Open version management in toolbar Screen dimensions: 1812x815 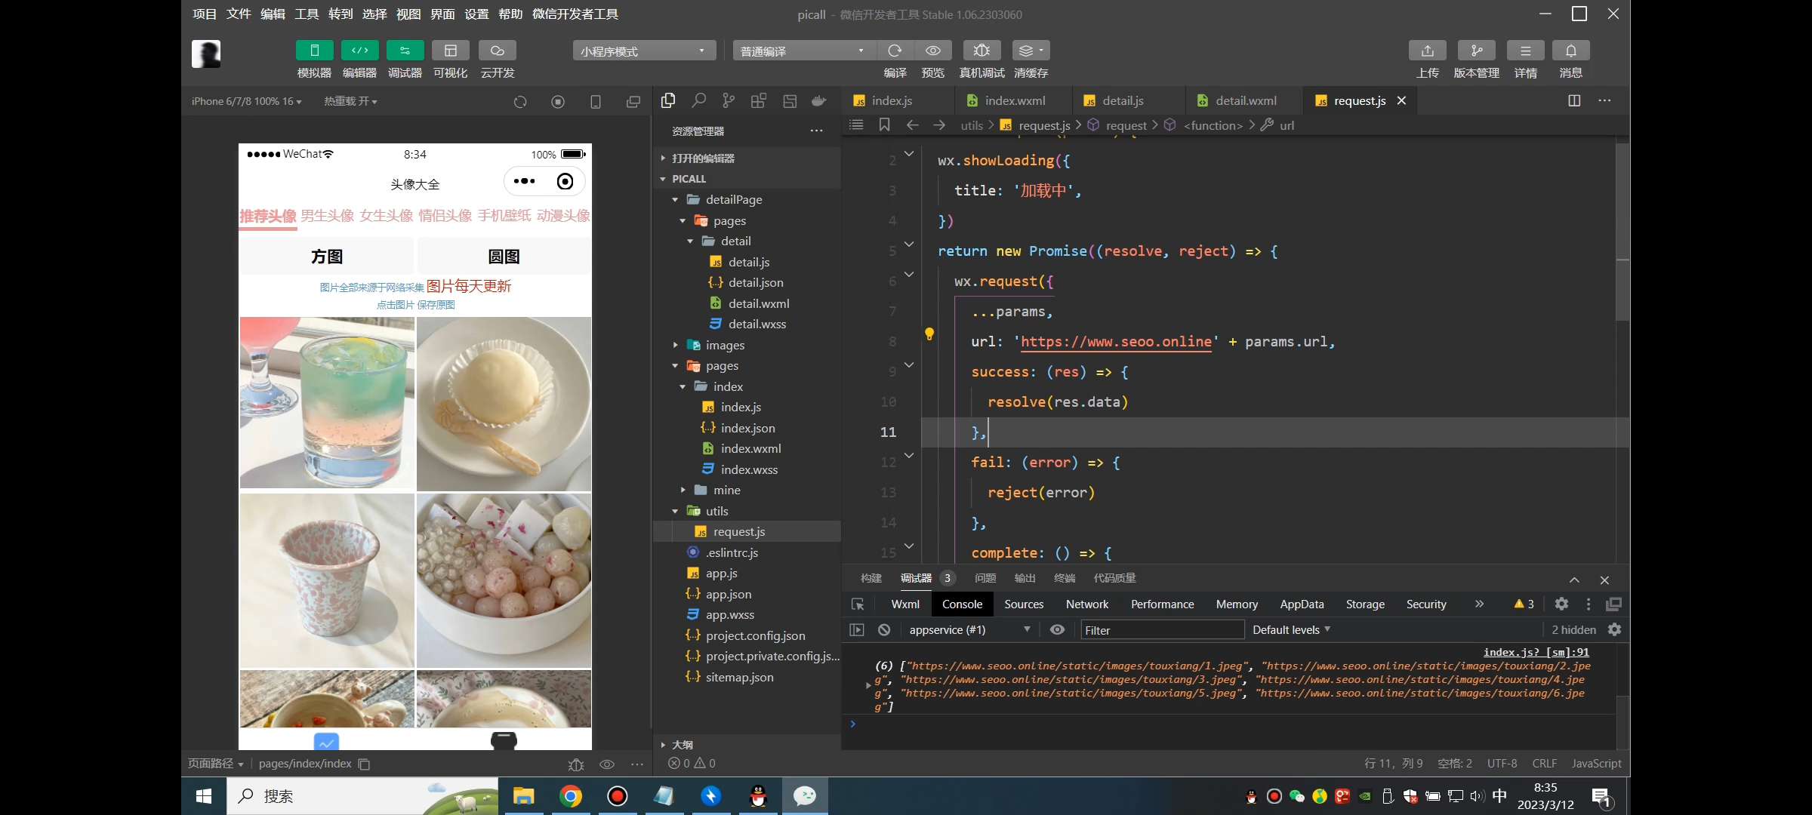(x=1476, y=51)
